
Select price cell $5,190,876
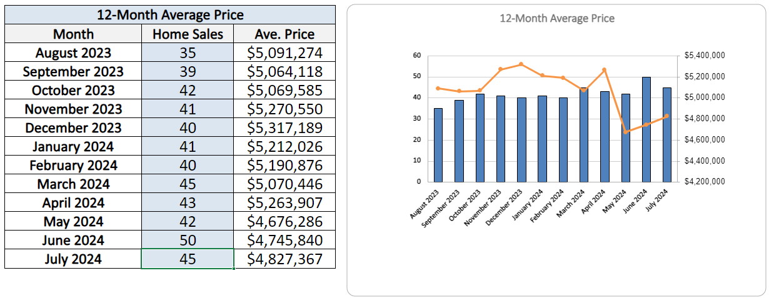coord(284,165)
